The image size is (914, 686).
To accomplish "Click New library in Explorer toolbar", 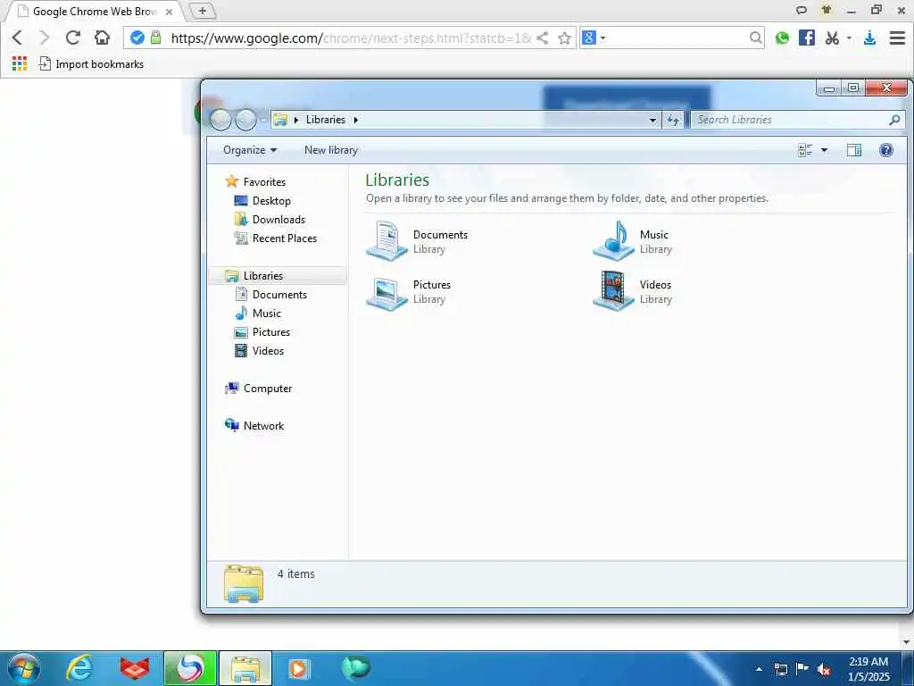I will [x=331, y=150].
